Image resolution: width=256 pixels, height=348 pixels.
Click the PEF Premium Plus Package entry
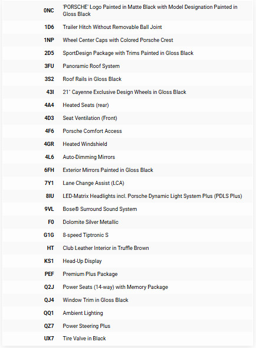pyautogui.click(x=90, y=274)
